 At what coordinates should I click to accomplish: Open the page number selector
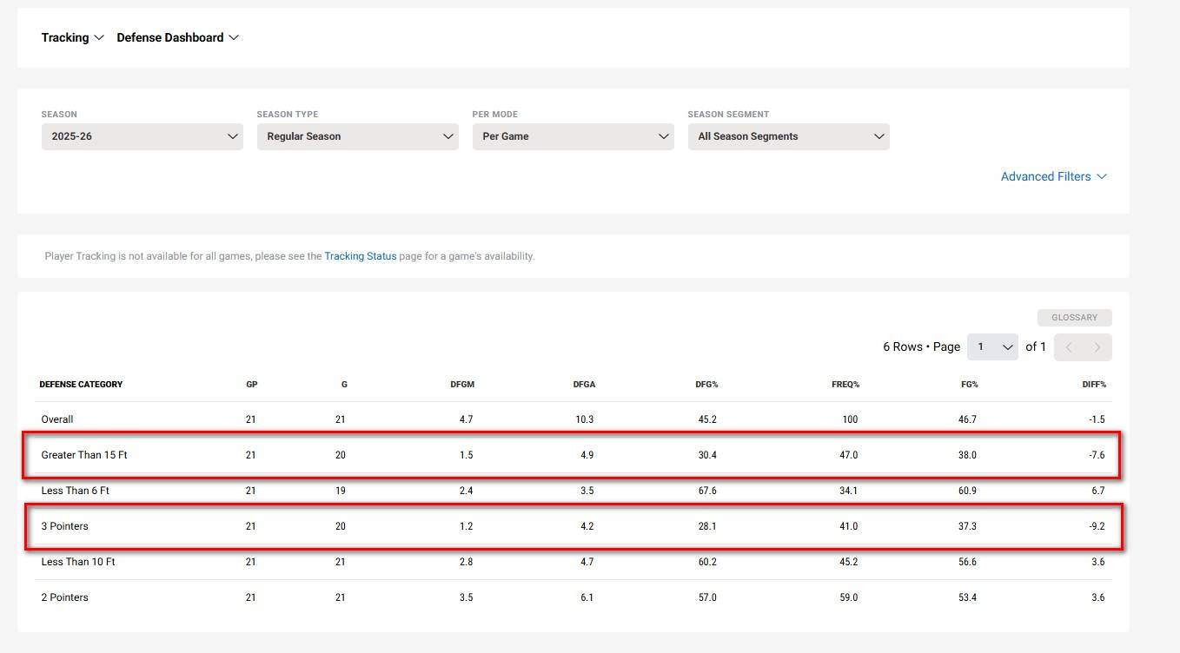point(992,346)
